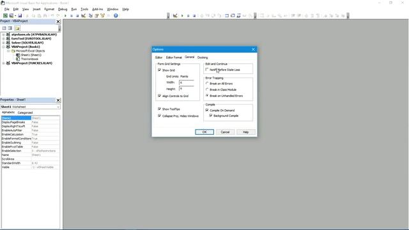409x230 pixels.
Task: Select Break on All Errors radio
Action: click(x=207, y=84)
